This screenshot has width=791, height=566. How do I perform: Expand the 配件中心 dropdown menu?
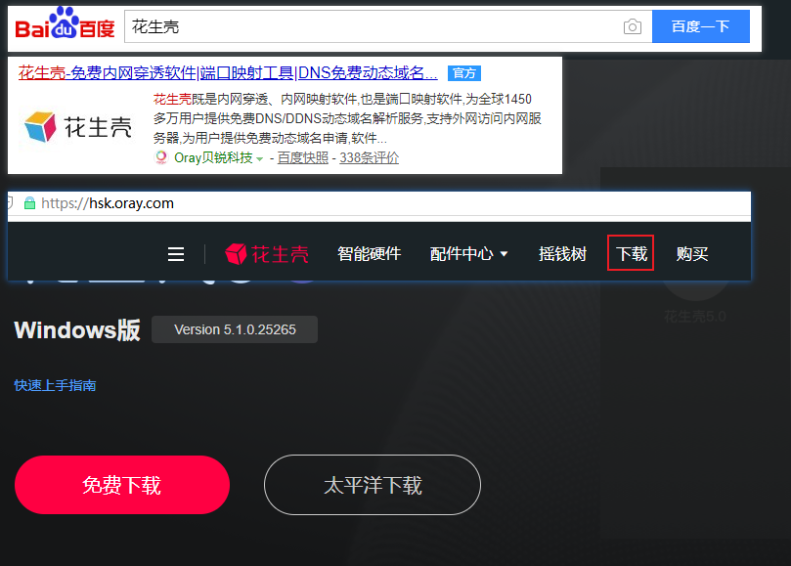(468, 254)
